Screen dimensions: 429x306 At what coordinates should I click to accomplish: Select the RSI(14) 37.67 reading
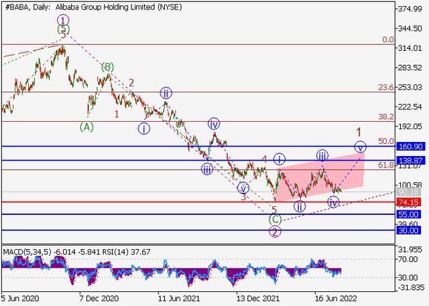[x=127, y=252]
